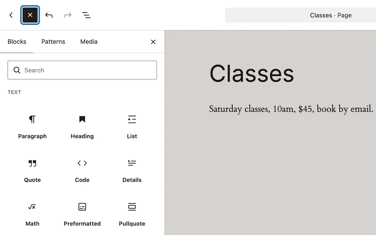Viewport: 376px width, 235px height.
Task: Open the Document Overview list view
Action: click(x=86, y=15)
